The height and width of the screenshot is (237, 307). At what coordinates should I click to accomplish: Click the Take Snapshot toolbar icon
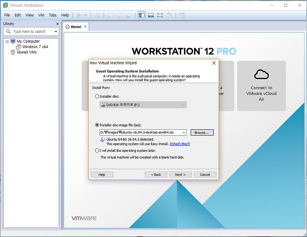110,15
